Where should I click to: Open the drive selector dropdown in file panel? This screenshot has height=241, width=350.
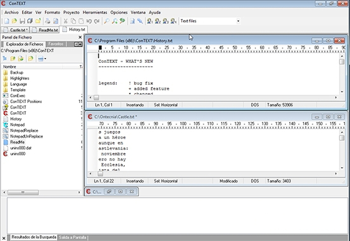tap(42, 59)
